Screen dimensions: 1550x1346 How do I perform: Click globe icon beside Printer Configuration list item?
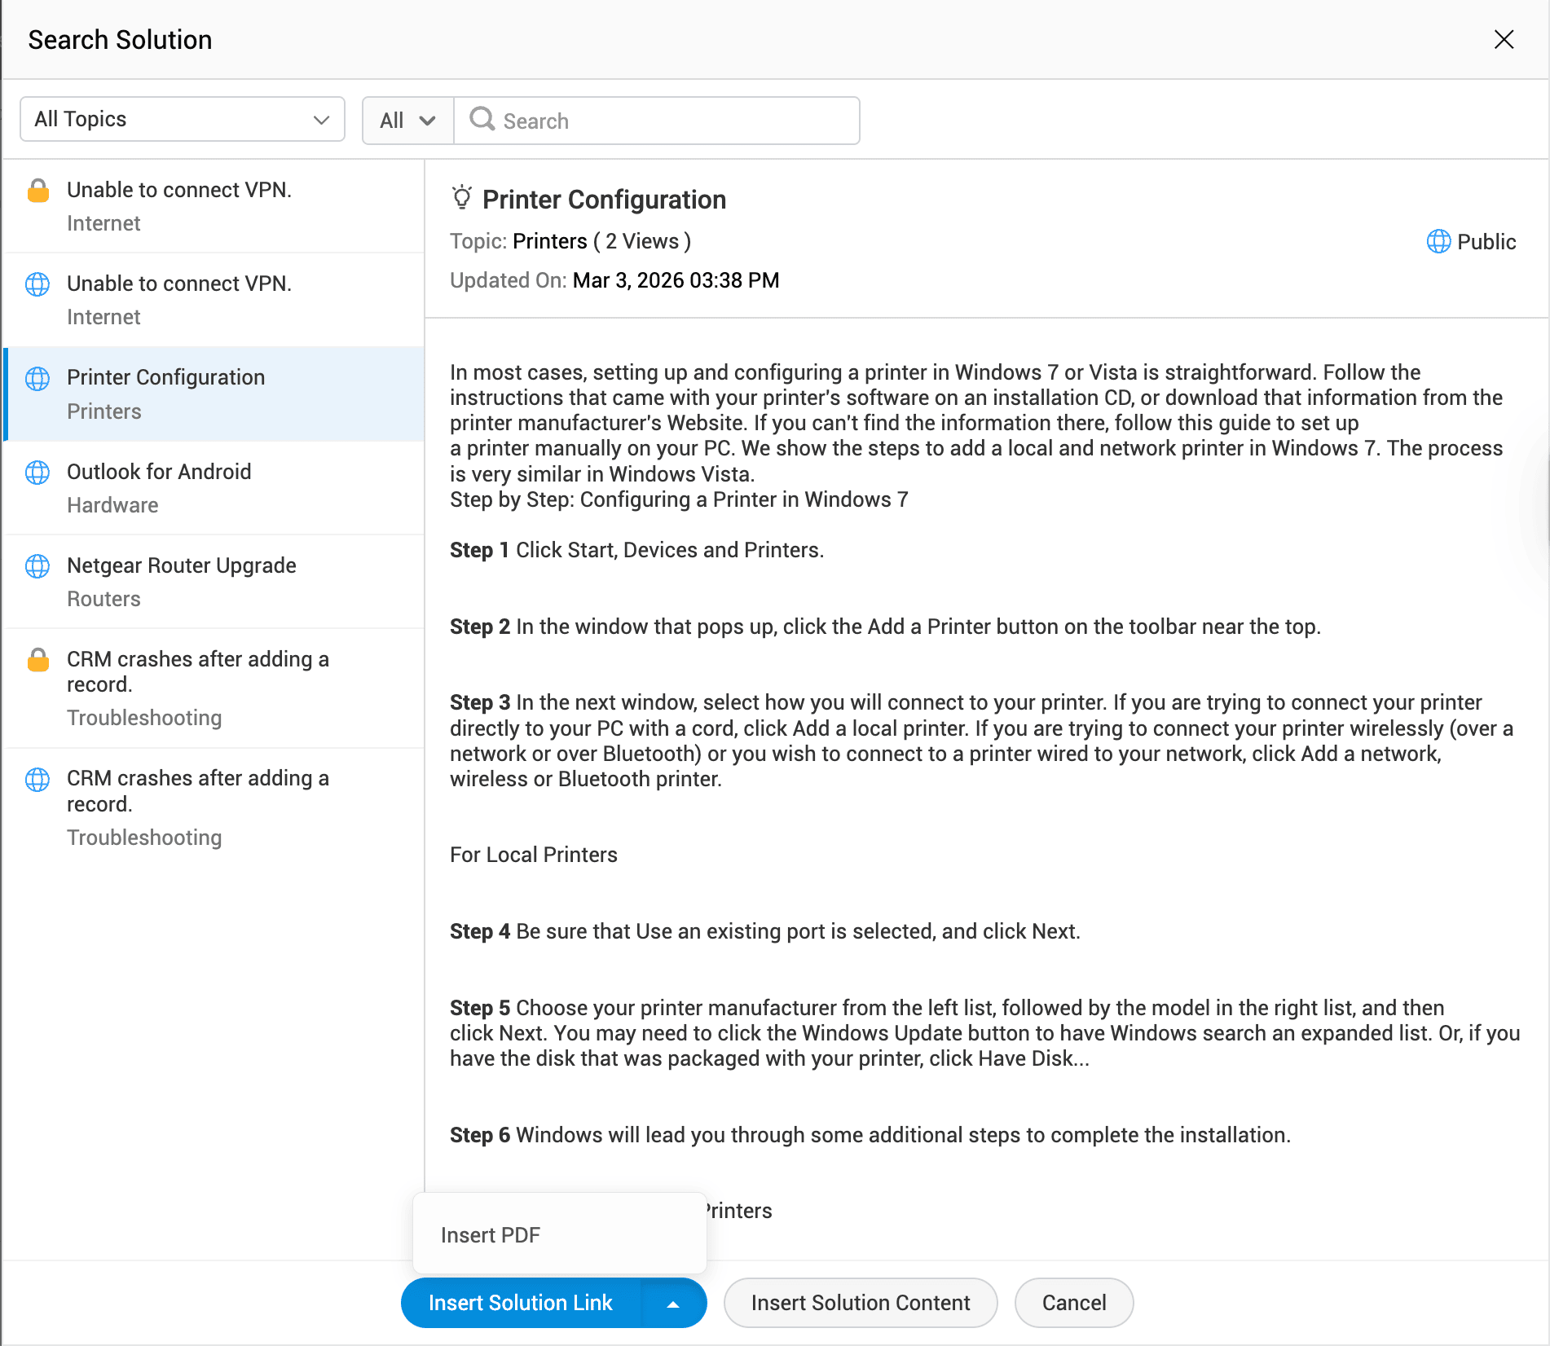tap(37, 378)
